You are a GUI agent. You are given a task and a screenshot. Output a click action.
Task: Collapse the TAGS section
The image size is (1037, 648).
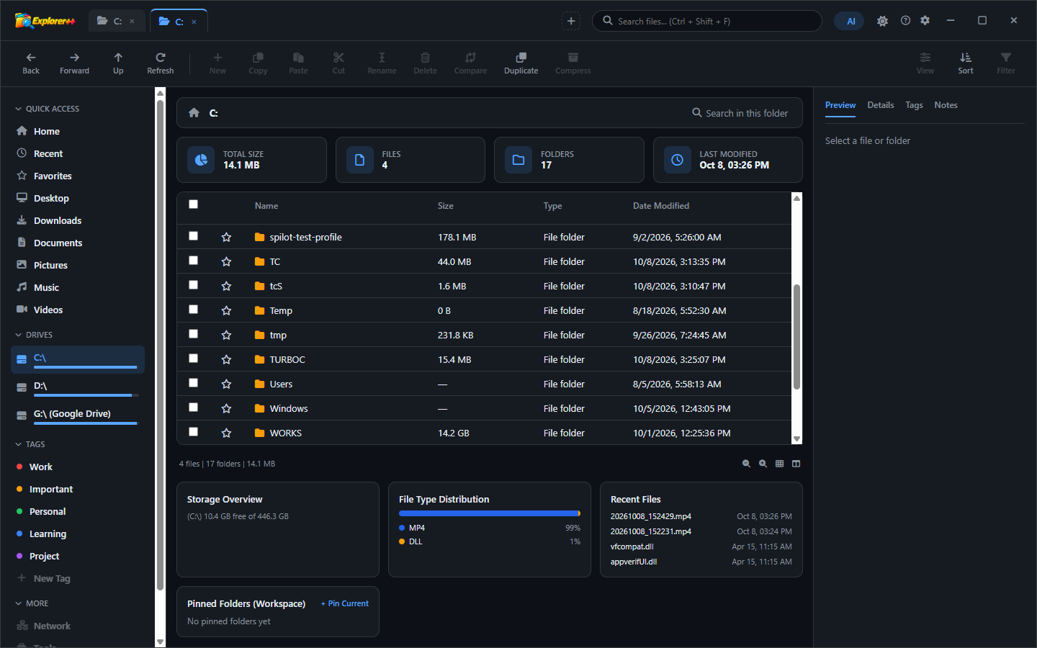pos(19,444)
